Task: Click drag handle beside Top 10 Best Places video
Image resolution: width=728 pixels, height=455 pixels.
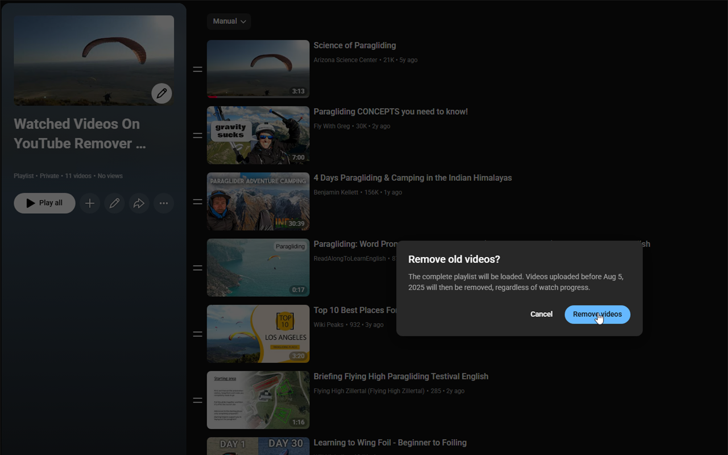Action: (x=197, y=334)
